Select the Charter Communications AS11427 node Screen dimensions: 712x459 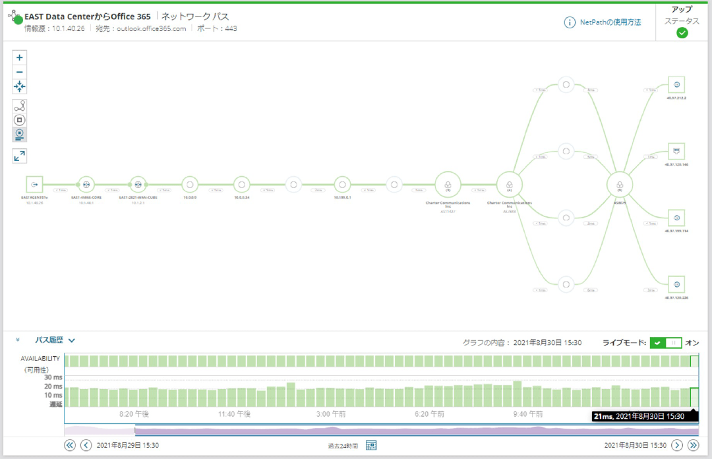click(448, 185)
